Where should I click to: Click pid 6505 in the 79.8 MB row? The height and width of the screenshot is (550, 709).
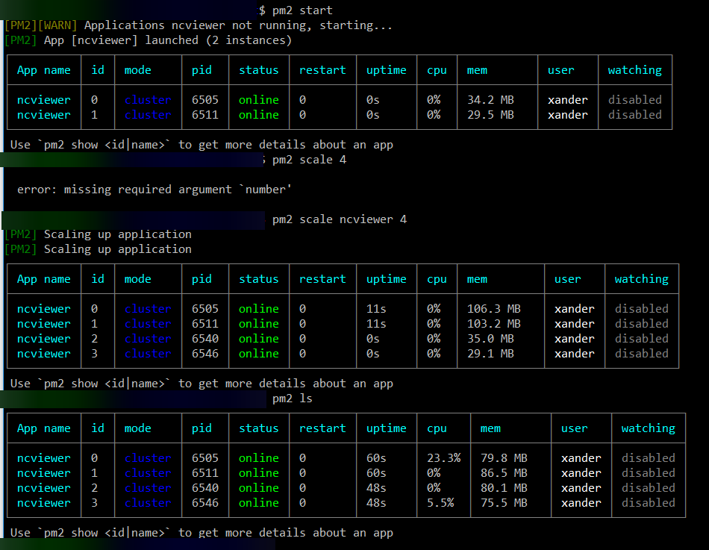[x=204, y=458]
